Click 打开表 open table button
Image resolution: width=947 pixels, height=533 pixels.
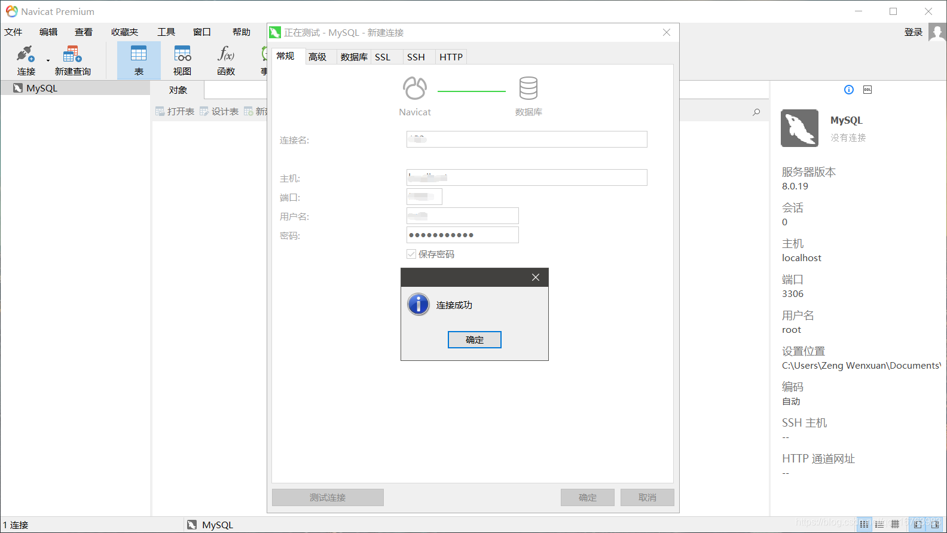click(175, 111)
